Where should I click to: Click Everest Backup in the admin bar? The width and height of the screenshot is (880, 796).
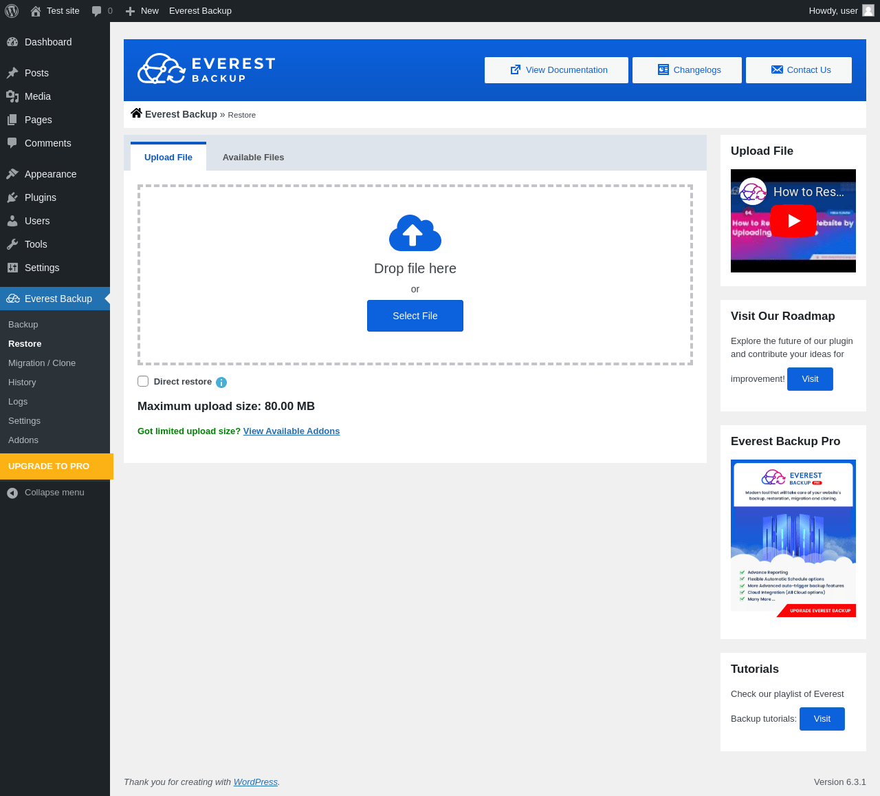pyautogui.click(x=200, y=11)
